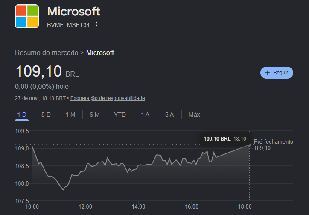The width and height of the screenshot is (309, 215).
Task: Switch to the 5 D chart range
Action: click(46, 115)
